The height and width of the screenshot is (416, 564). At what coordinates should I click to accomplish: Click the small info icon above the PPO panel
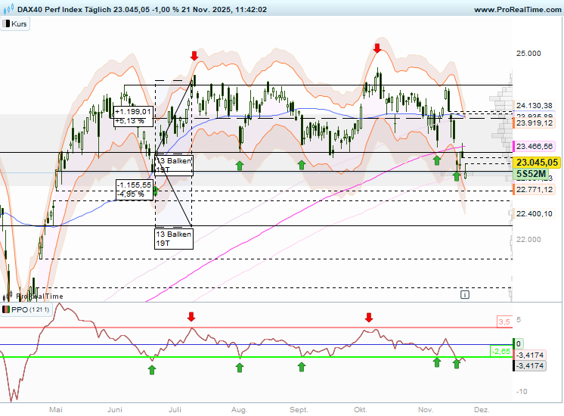click(464, 296)
